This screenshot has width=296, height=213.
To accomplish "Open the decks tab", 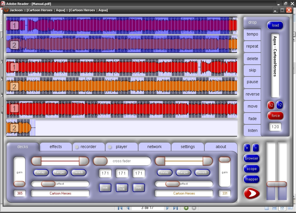I will click(23, 147).
